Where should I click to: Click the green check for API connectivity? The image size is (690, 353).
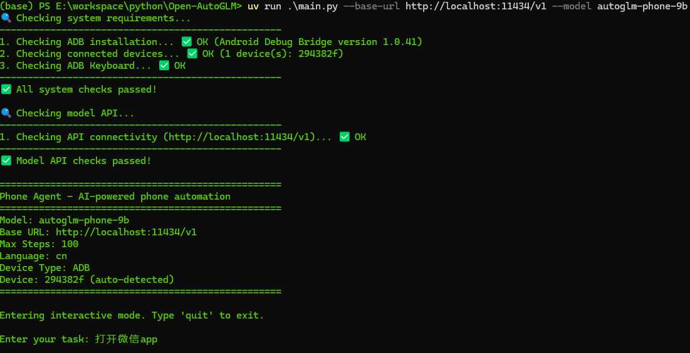[x=344, y=137]
